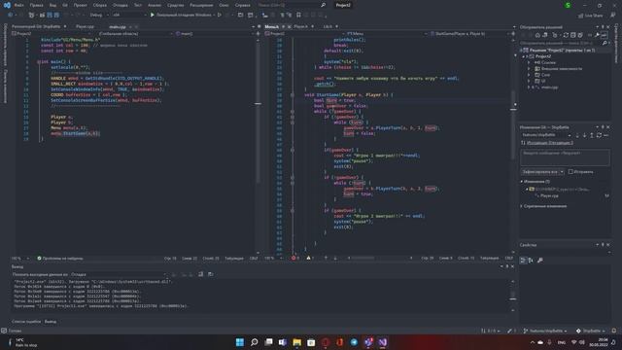Open more actions ellipsis in Git Changes
Image resolution: width=622 pixels, height=350 pixels.
point(605,135)
